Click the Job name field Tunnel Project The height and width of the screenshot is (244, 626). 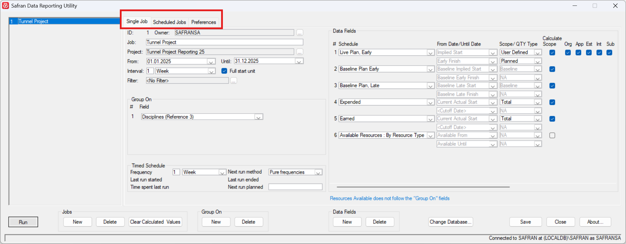pyautogui.click(x=225, y=42)
